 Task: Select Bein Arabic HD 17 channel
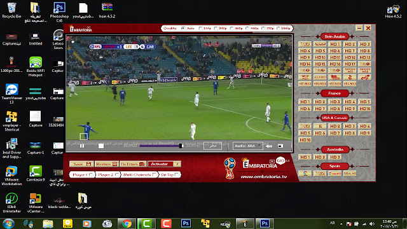[350, 64]
